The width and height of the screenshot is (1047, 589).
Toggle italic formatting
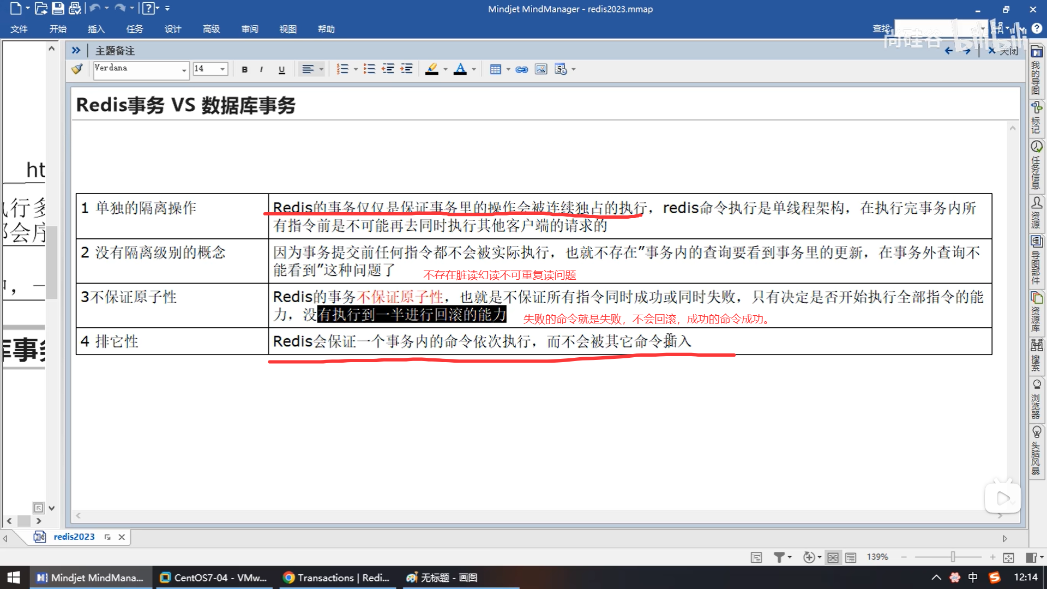pyautogui.click(x=262, y=69)
